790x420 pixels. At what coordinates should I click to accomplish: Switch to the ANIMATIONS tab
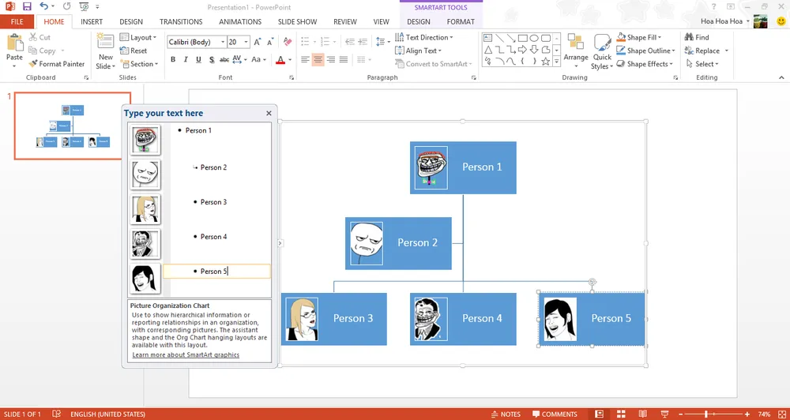[x=240, y=21]
